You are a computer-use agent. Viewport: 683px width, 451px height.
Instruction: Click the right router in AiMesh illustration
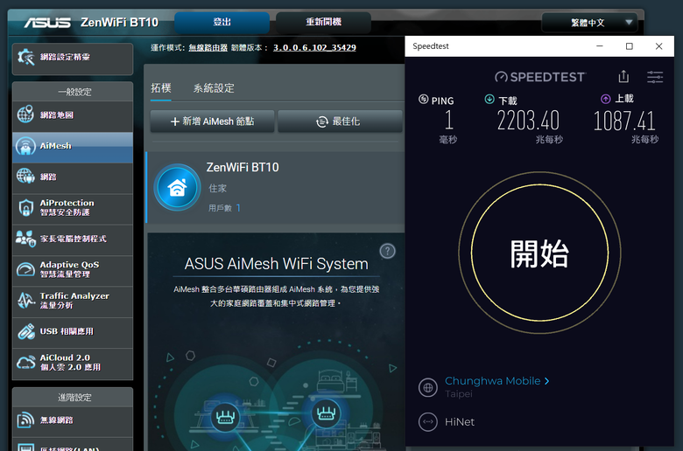[326, 413]
